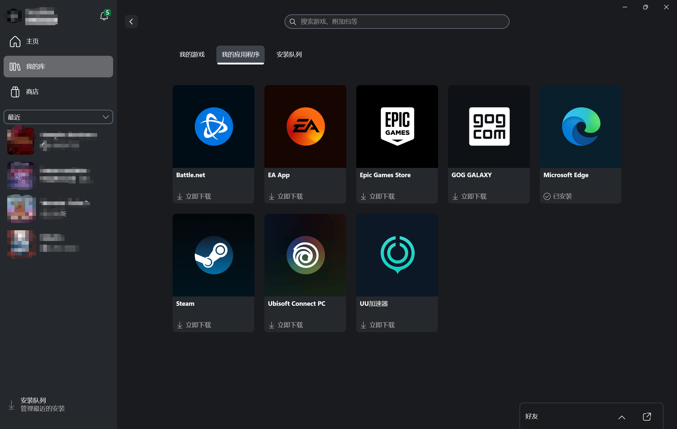Click the UU加速器 app tile
The width and height of the screenshot is (677, 429).
397,255
